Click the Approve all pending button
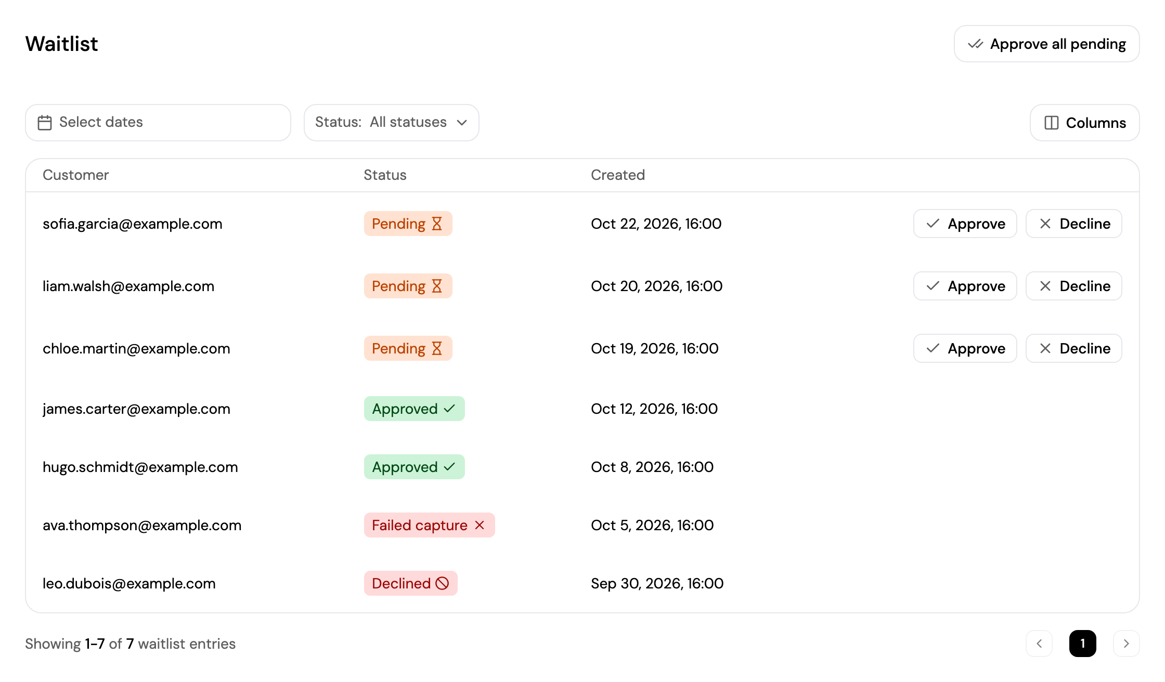 1046,44
